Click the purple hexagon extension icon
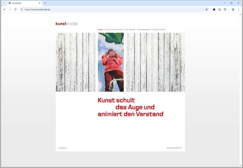The image size is (243, 168). (214, 9)
